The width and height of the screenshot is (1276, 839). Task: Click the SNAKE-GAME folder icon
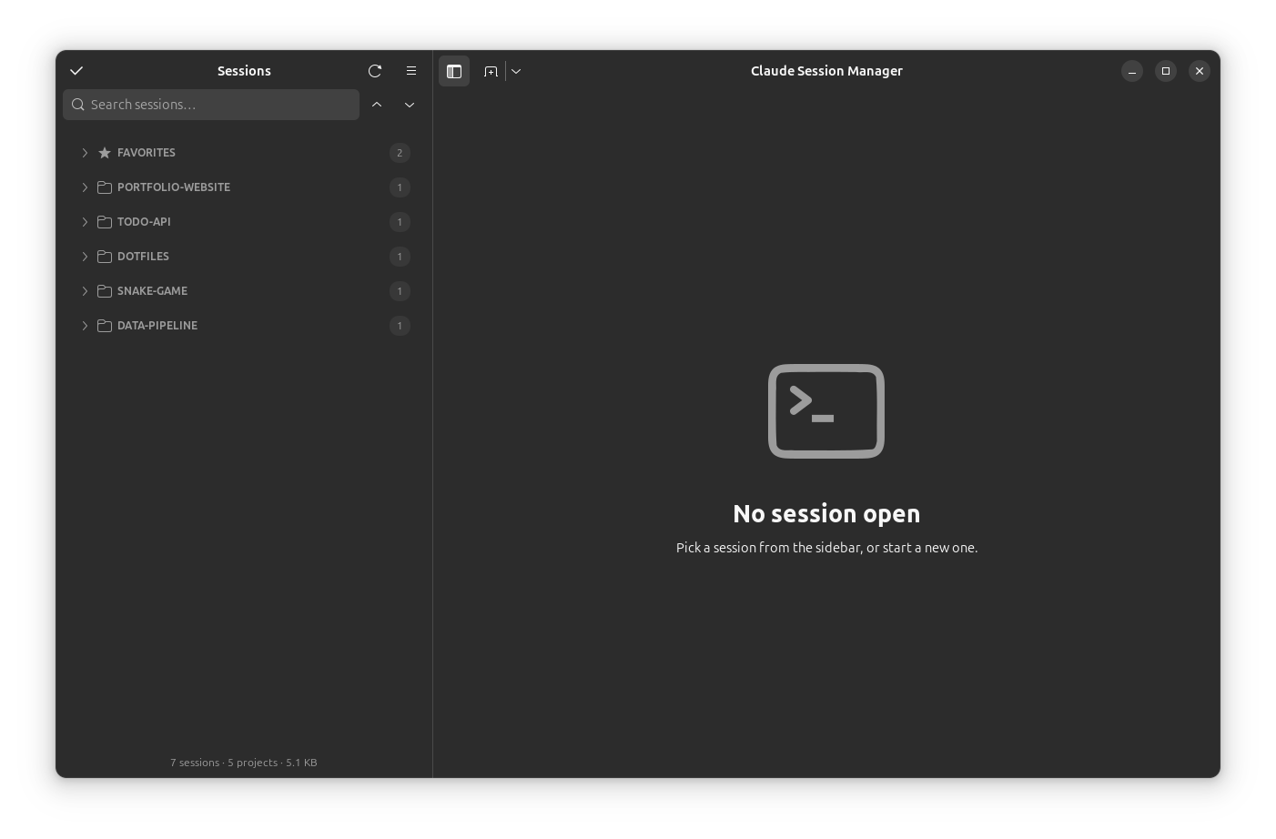(x=105, y=291)
